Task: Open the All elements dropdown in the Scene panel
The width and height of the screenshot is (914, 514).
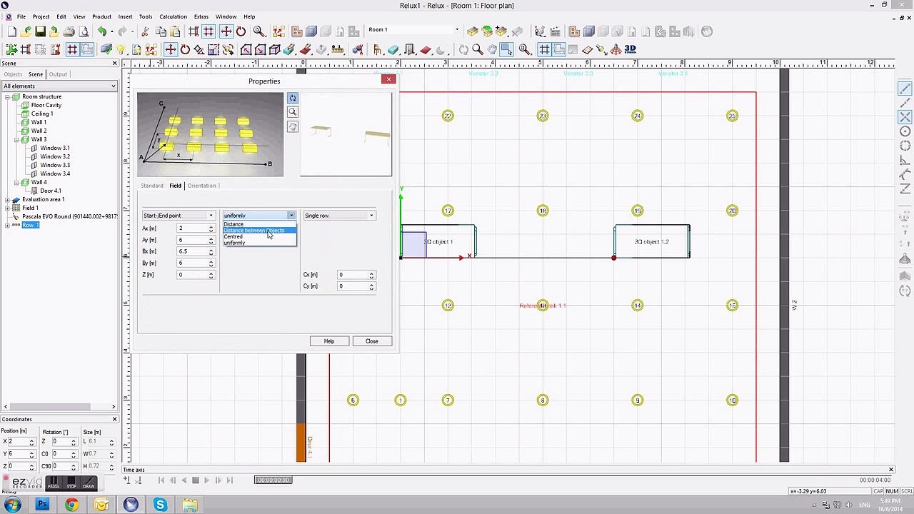Action: click(59, 86)
